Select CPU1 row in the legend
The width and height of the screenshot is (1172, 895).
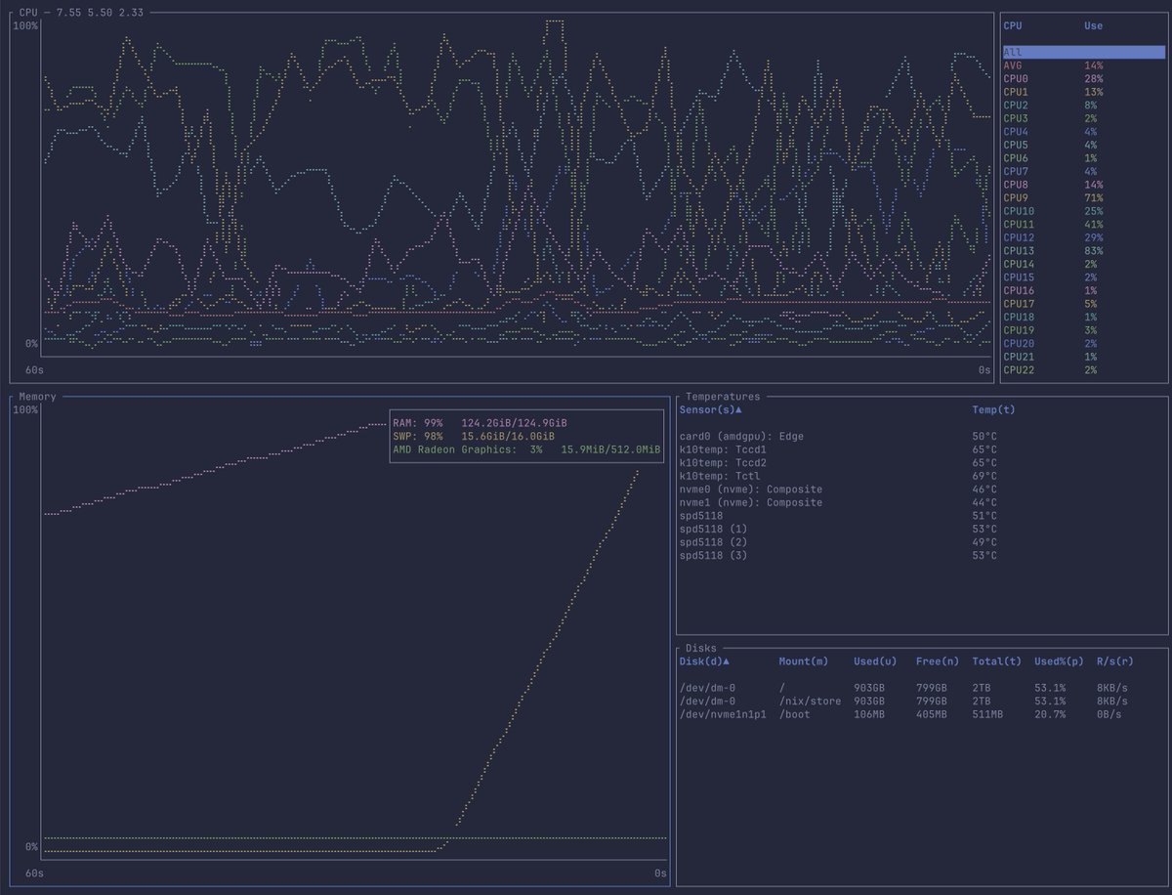click(x=1082, y=92)
